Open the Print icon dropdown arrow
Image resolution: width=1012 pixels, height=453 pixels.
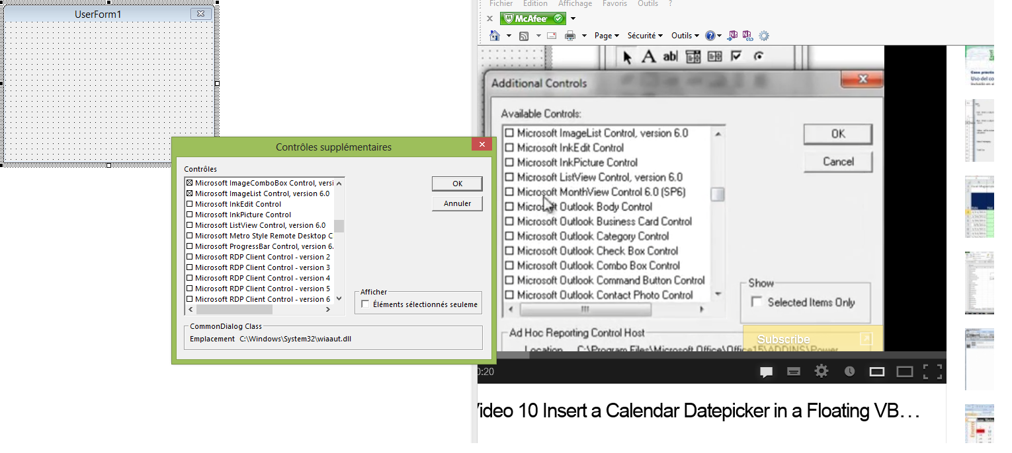(584, 36)
